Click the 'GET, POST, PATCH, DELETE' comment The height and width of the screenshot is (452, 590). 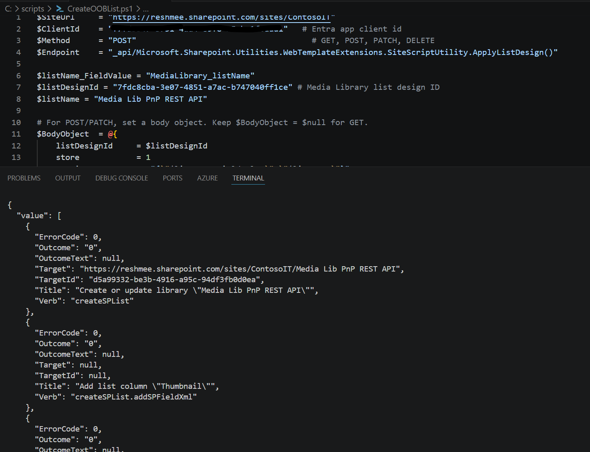click(373, 41)
